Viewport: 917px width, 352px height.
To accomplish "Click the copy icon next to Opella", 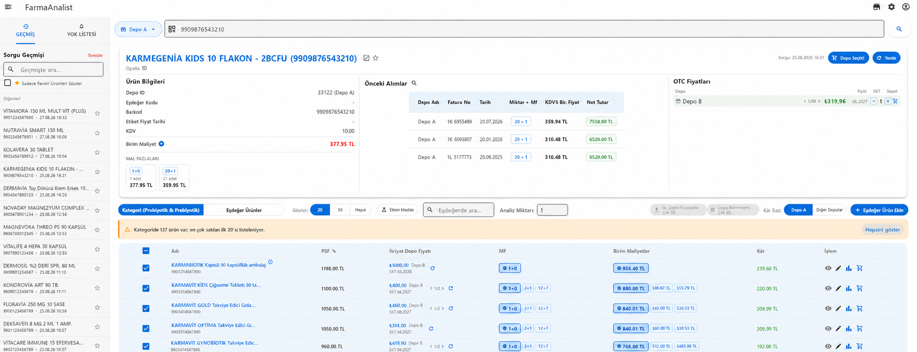I will pyautogui.click(x=145, y=68).
